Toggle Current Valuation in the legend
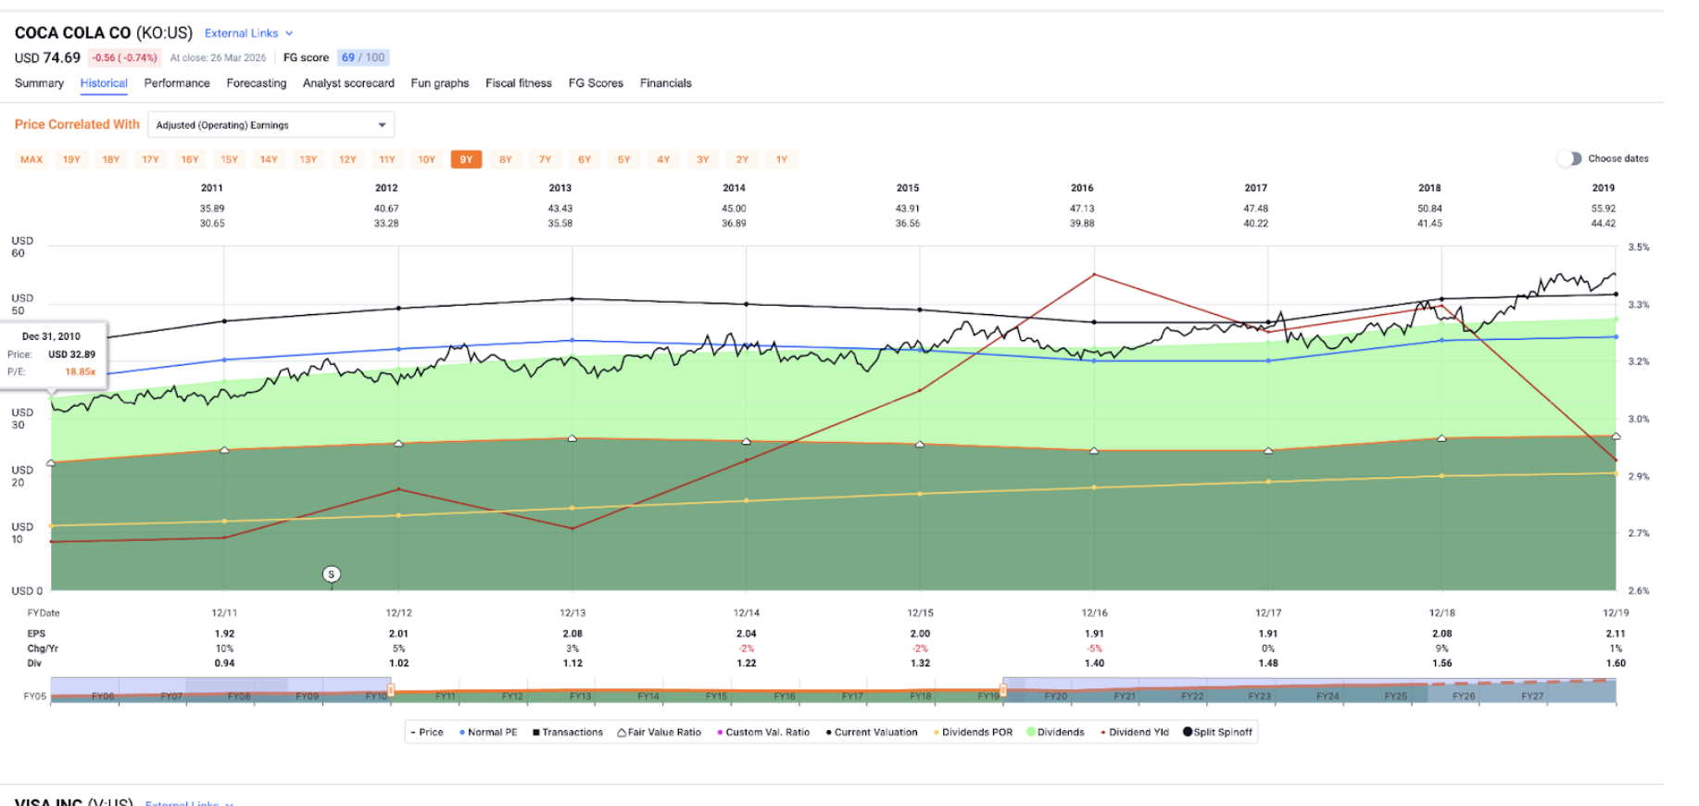Screen dimensions: 1699x806 point(872,732)
